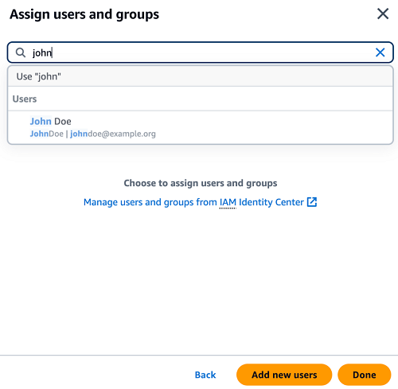Click the dotted-underlined IAM abbreviation
Image resolution: width=398 pixels, height=389 pixels.
228,202
